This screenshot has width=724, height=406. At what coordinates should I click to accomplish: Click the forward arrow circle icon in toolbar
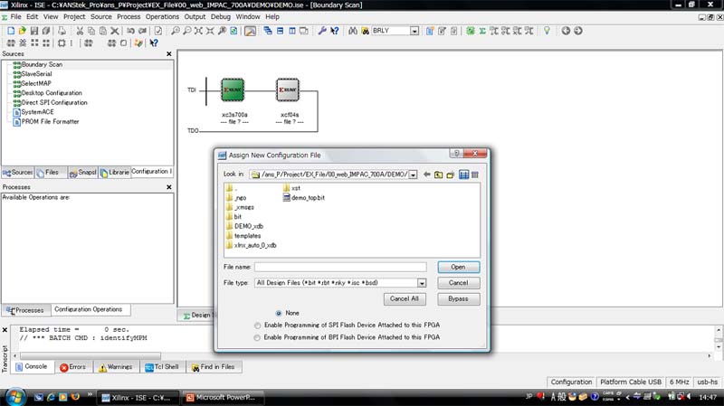click(577, 31)
